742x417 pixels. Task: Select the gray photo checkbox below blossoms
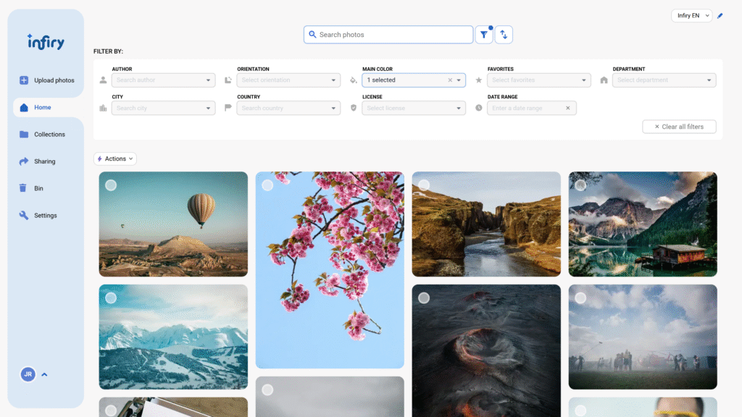point(267,390)
